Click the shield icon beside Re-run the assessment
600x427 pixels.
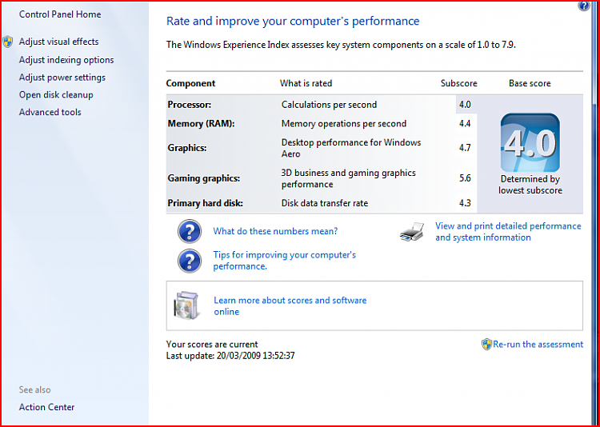[486, 345]
